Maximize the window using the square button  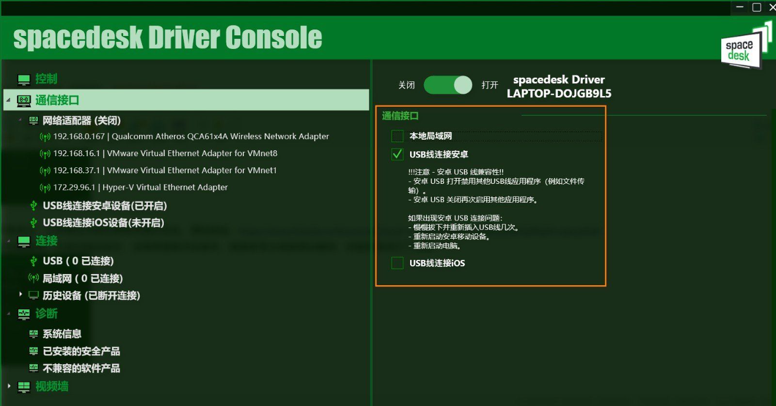(x=757, y=7)
